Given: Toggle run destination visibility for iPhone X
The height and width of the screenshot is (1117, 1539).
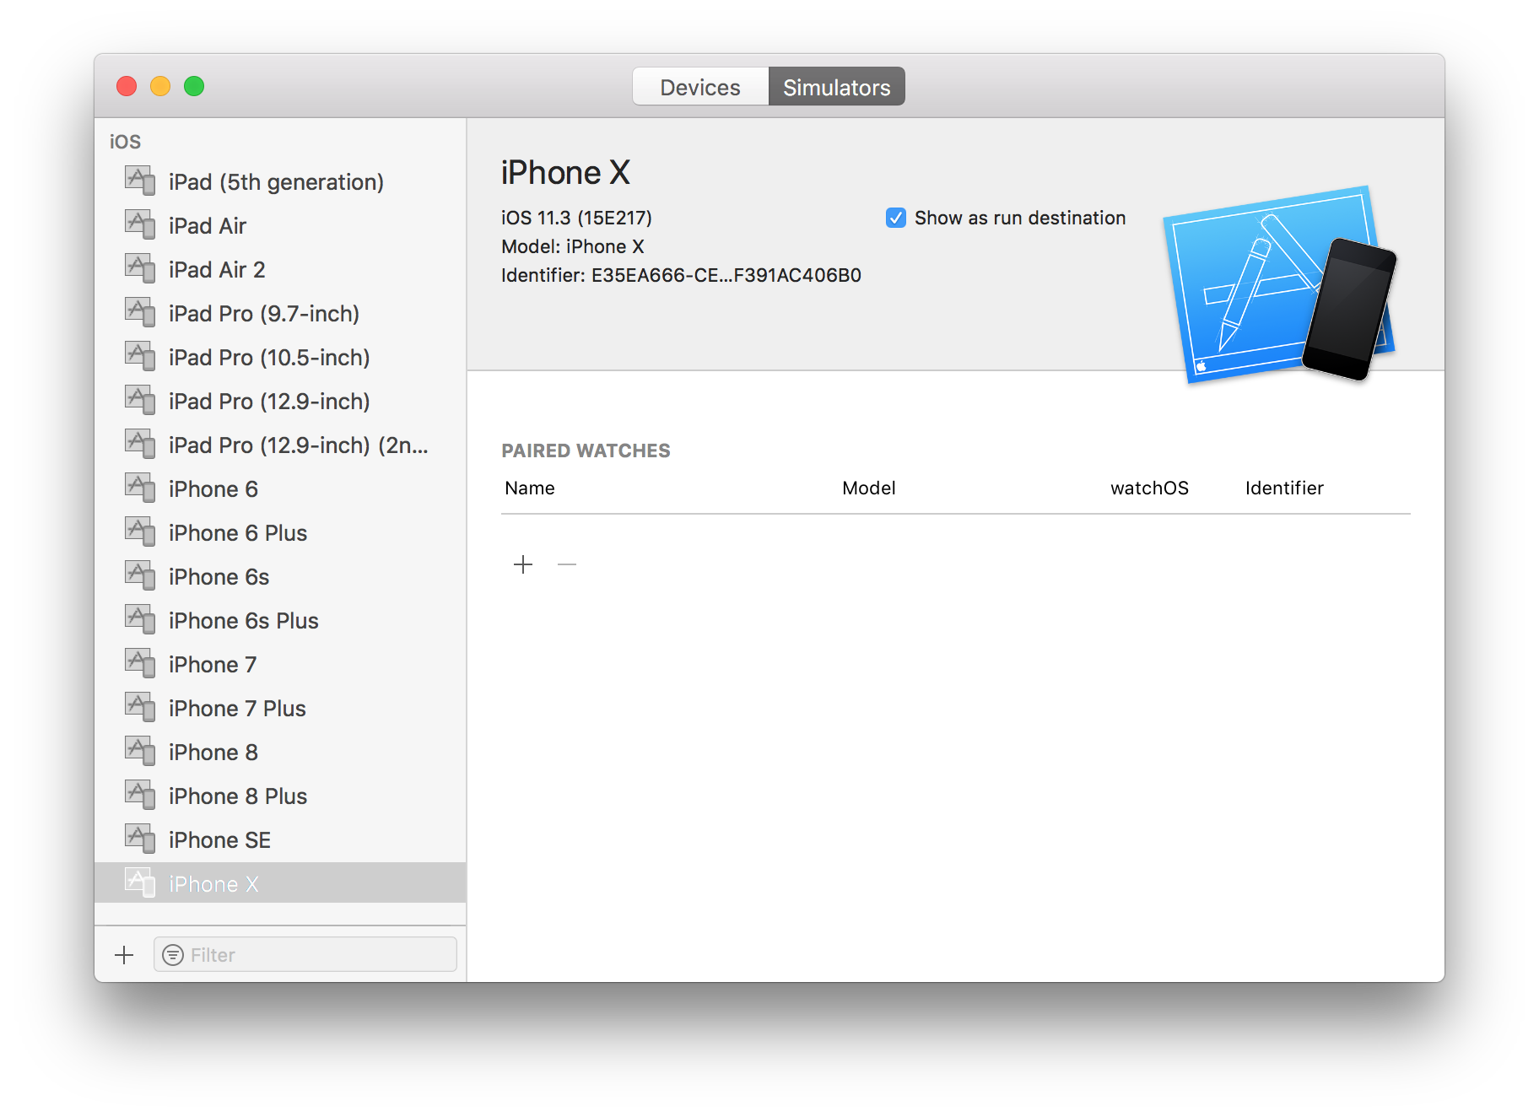Looking at the screenshot, I should tap(895, 218).
